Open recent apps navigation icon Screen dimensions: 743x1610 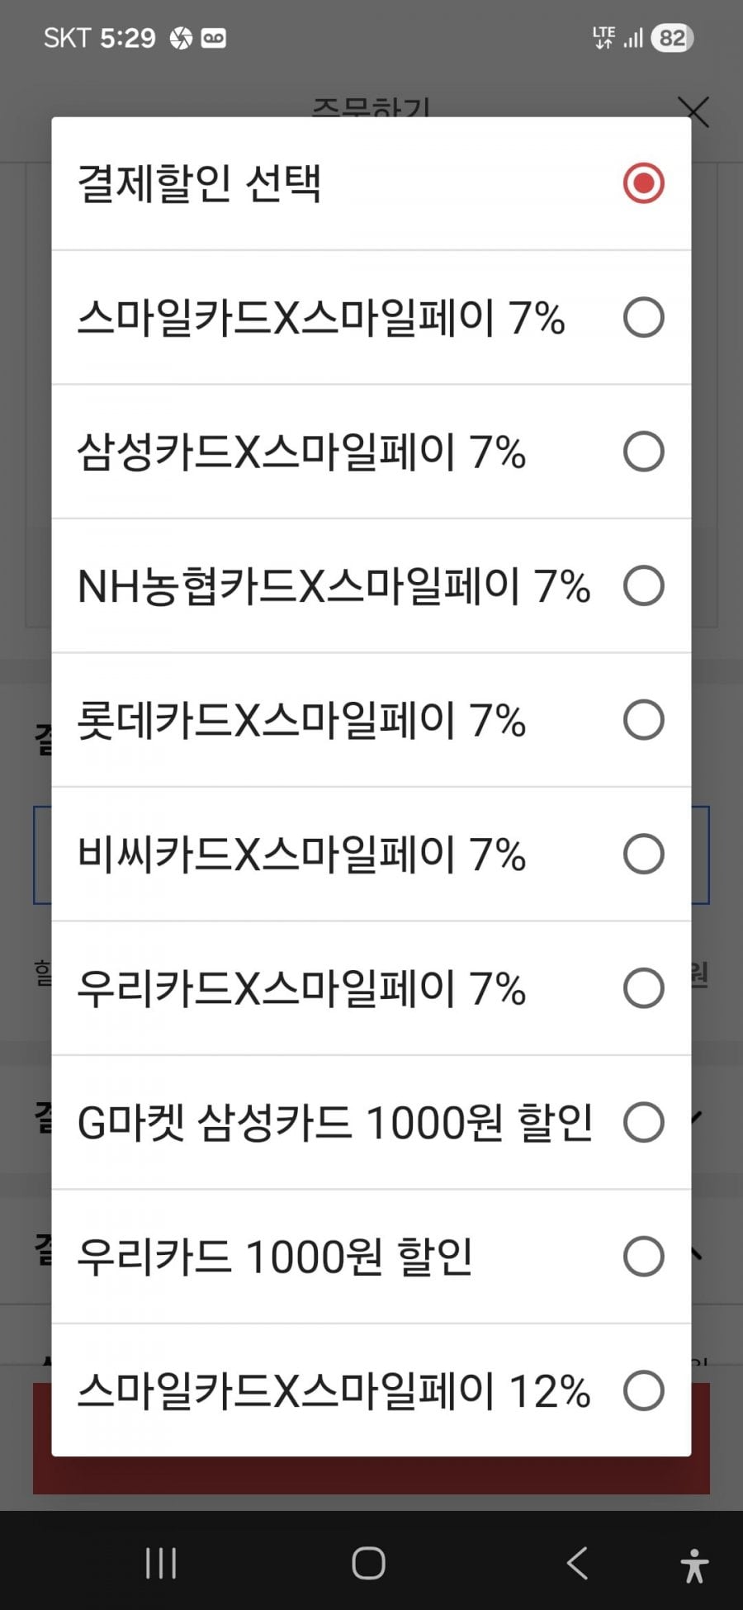(160, 1562)
